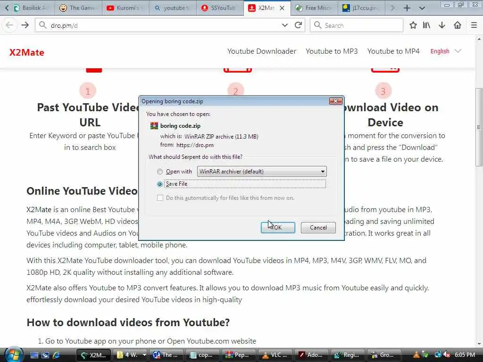This screenshot has height=362, width=483.
Task: Select the Save File radio button
Action: pyautogui.click(x=159, y=184)
